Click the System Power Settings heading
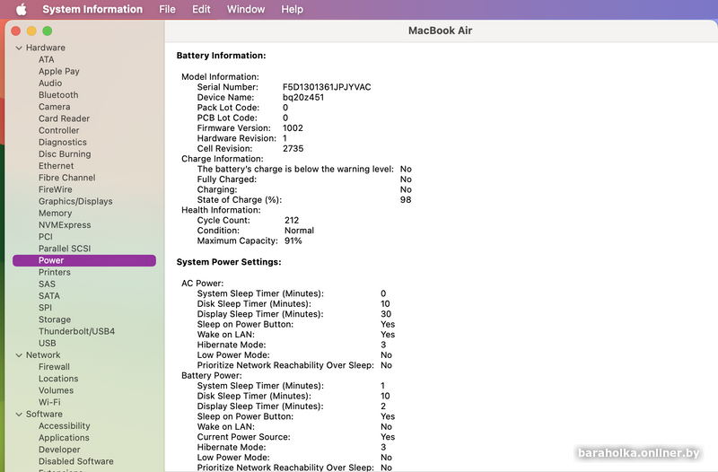Image resolution: width=718 pixels, height=472 pixels. tap(229, 262)
